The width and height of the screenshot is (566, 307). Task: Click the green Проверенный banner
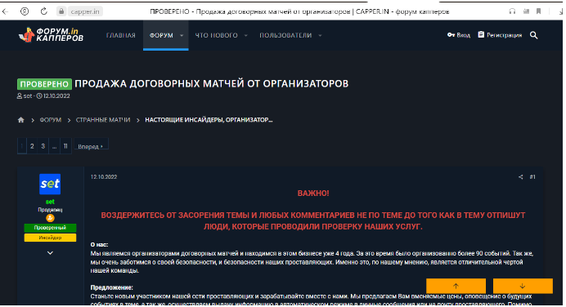click(50, 228)
